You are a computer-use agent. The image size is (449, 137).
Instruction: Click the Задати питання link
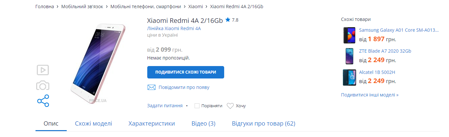click(165, 106)
